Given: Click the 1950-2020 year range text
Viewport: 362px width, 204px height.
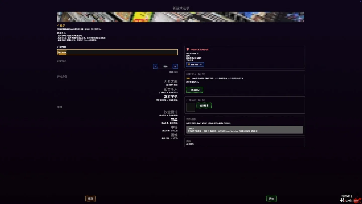Looking at the screenshot, I should coord(173,72).
